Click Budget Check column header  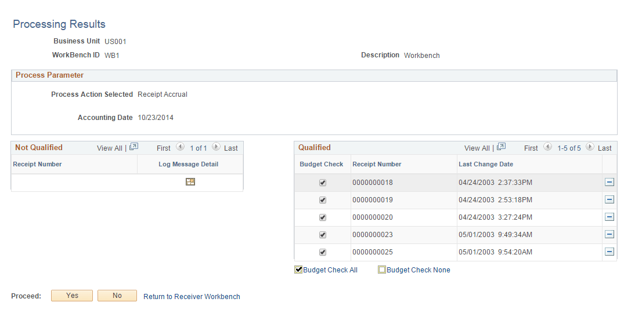[x=322, y=164]
